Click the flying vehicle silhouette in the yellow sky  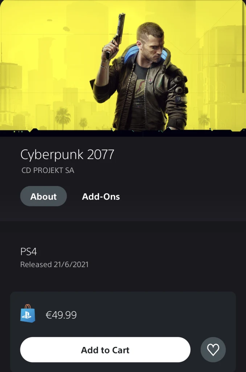[66, 29]
